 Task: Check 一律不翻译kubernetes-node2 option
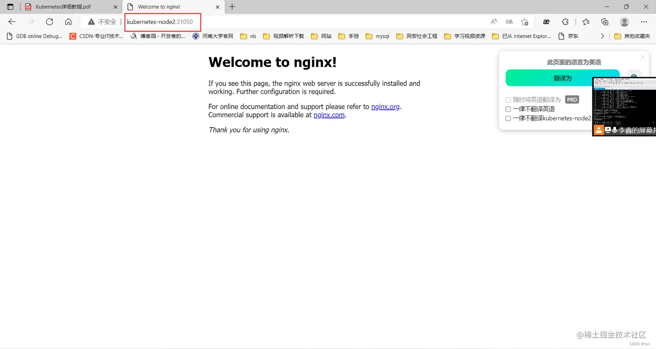[508, 118]
